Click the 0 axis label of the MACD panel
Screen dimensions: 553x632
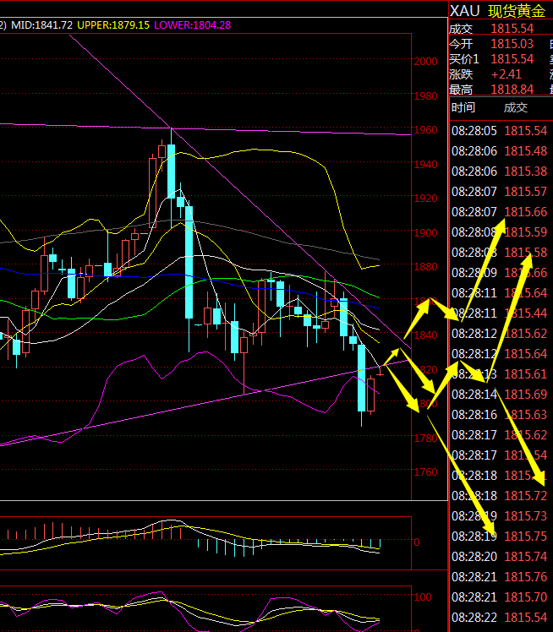point(416,541)
